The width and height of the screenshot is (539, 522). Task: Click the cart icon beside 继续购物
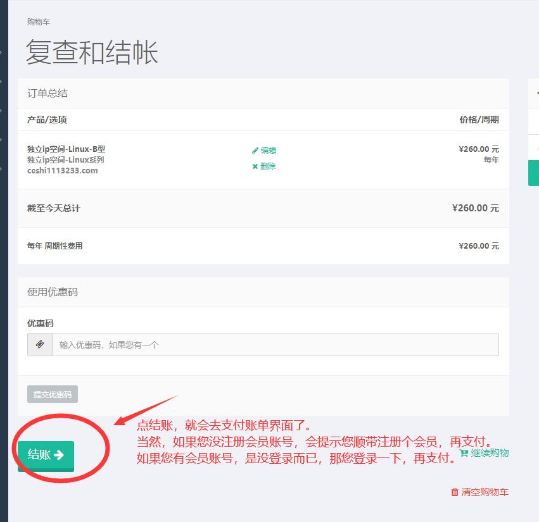tap(464, 453)
